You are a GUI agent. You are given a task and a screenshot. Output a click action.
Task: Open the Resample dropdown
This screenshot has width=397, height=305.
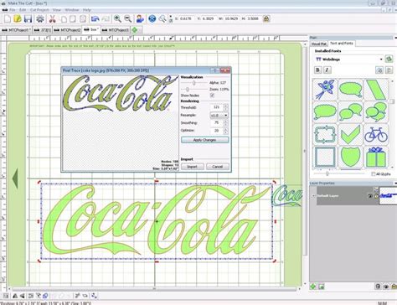pos(219,115)
